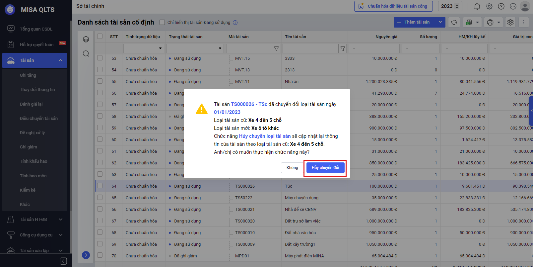The width and height of the screenshot is (533, 267).
Task: Click Chuẩn hóa dữ liệu tài sản công button
Action: [393, 6]
